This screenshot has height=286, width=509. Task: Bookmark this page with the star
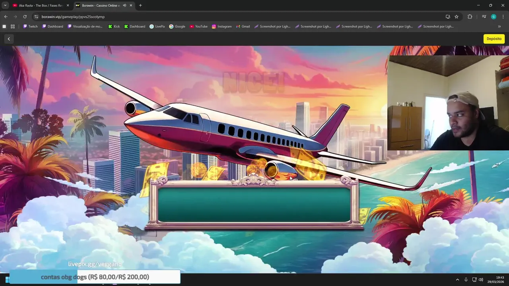pyautogui.click(x=457, y=17)
